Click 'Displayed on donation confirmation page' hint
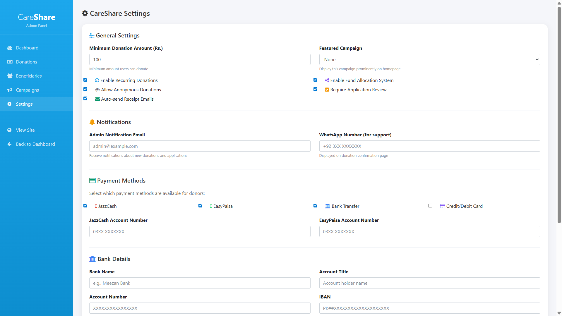The image size is (562, 316). click(x=353, y=156)
